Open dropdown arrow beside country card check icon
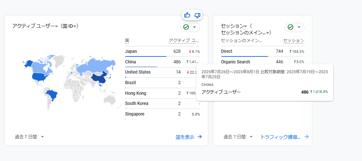The width and height of the screenshot is (362, 161). point(194,27)
